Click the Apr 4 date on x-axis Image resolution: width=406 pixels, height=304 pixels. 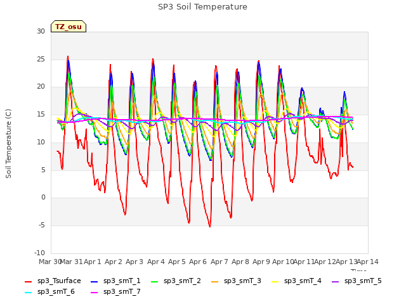tap(156, 262)
